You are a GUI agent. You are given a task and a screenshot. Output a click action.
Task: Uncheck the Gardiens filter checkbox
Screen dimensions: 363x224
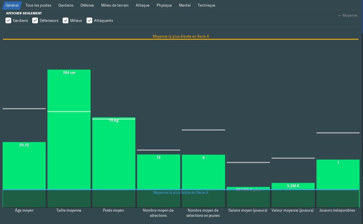[8, 20]
